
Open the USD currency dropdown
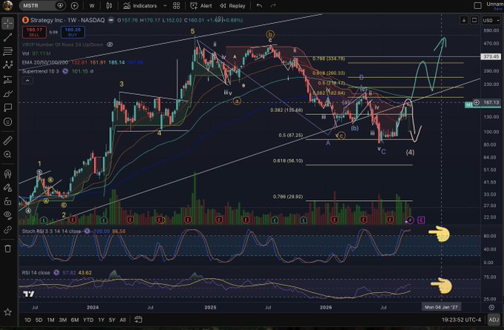pos(491,20)
